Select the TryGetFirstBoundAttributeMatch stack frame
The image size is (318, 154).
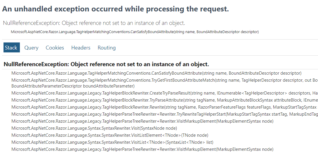(x=164, y=80)
